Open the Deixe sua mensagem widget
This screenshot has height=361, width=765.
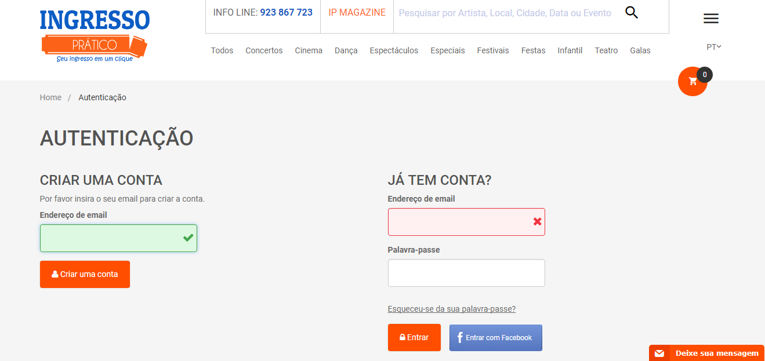706,353
